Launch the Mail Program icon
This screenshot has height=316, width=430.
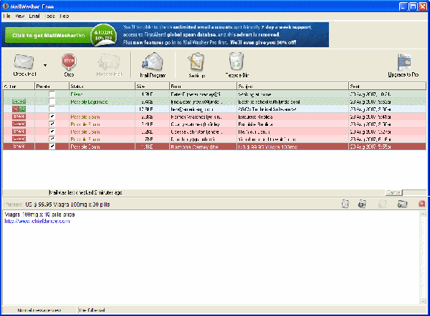(153, 61)
